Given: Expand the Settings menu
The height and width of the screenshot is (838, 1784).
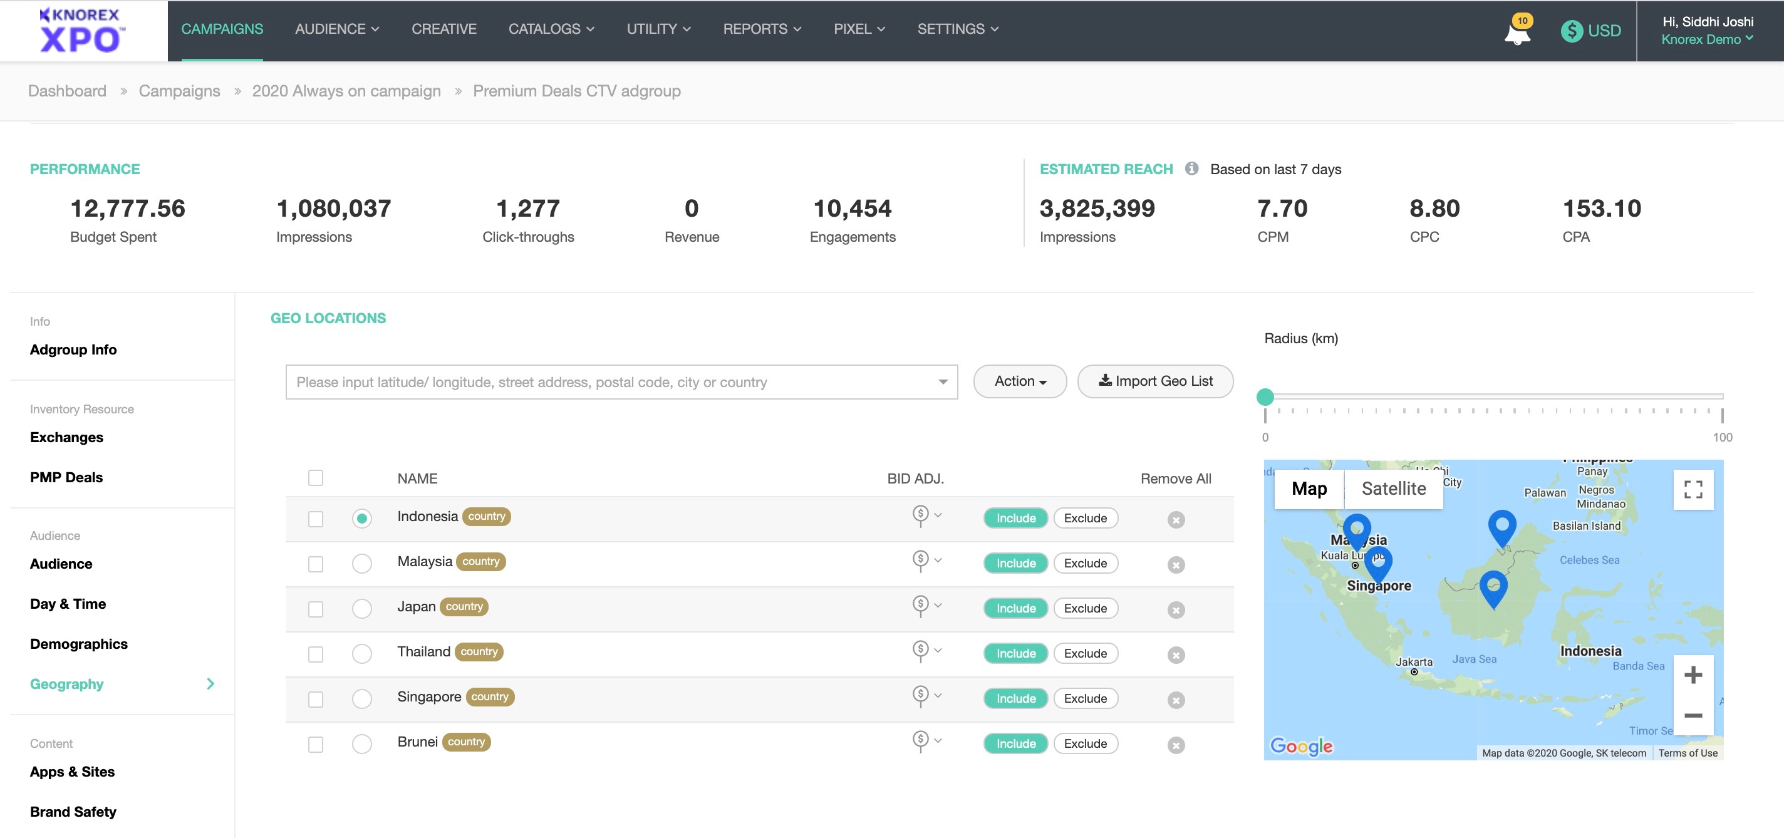Looking at the screenshot, I should click(x=958, y=29).
